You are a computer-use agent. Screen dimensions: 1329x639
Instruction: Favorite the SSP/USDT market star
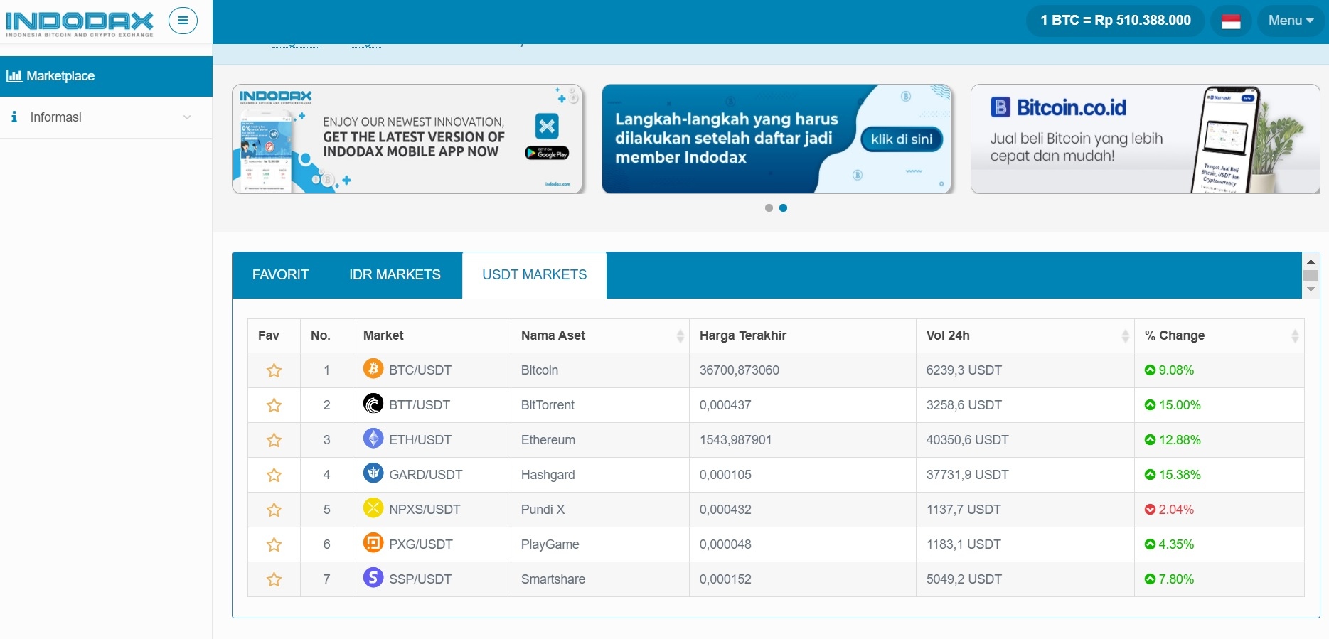(274, 579)
